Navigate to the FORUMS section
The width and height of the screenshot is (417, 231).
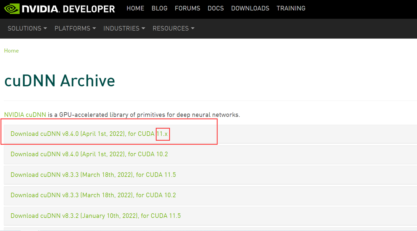187,8
